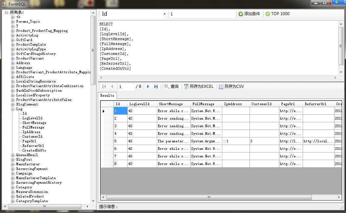Click the Id cell with value 8
The image size is (346, 213).
120,164
